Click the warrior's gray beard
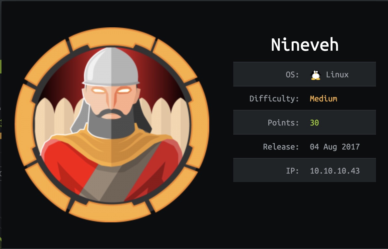 111,124
